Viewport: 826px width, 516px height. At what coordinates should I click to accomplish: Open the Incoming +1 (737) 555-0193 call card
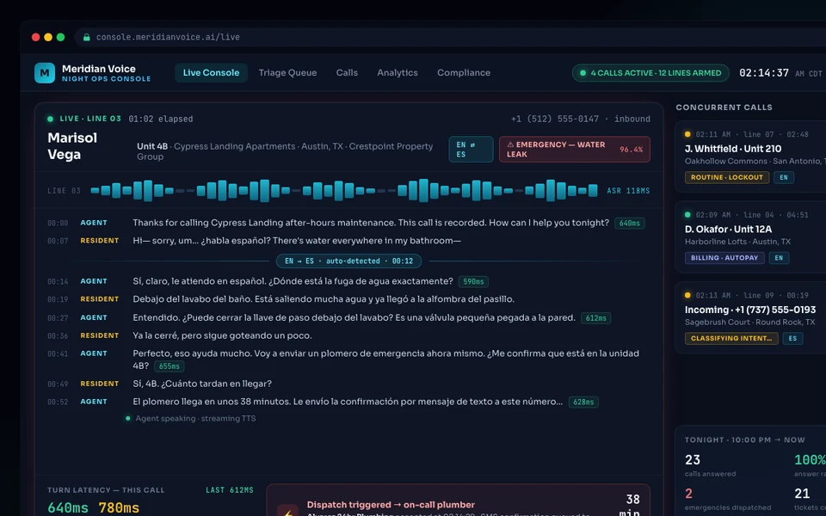750,317
